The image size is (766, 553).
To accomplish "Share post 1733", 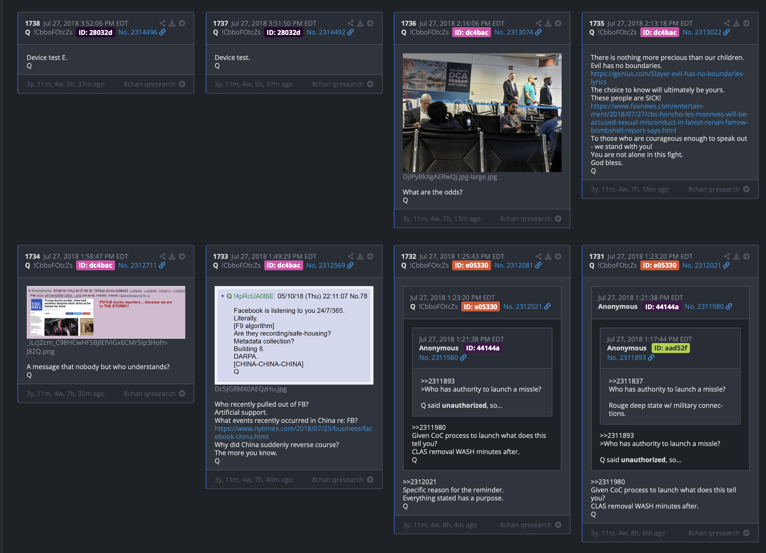I will [x=351, y=256].
